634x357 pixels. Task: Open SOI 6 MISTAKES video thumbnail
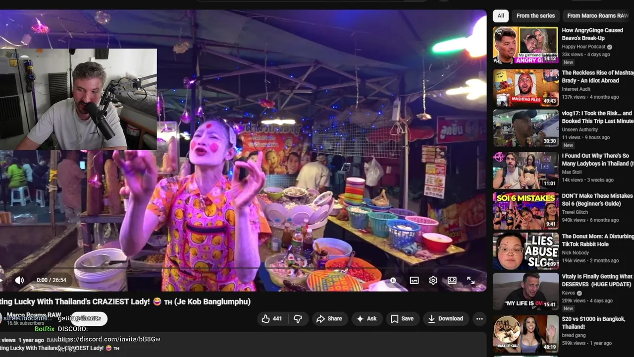click(526, 211)
